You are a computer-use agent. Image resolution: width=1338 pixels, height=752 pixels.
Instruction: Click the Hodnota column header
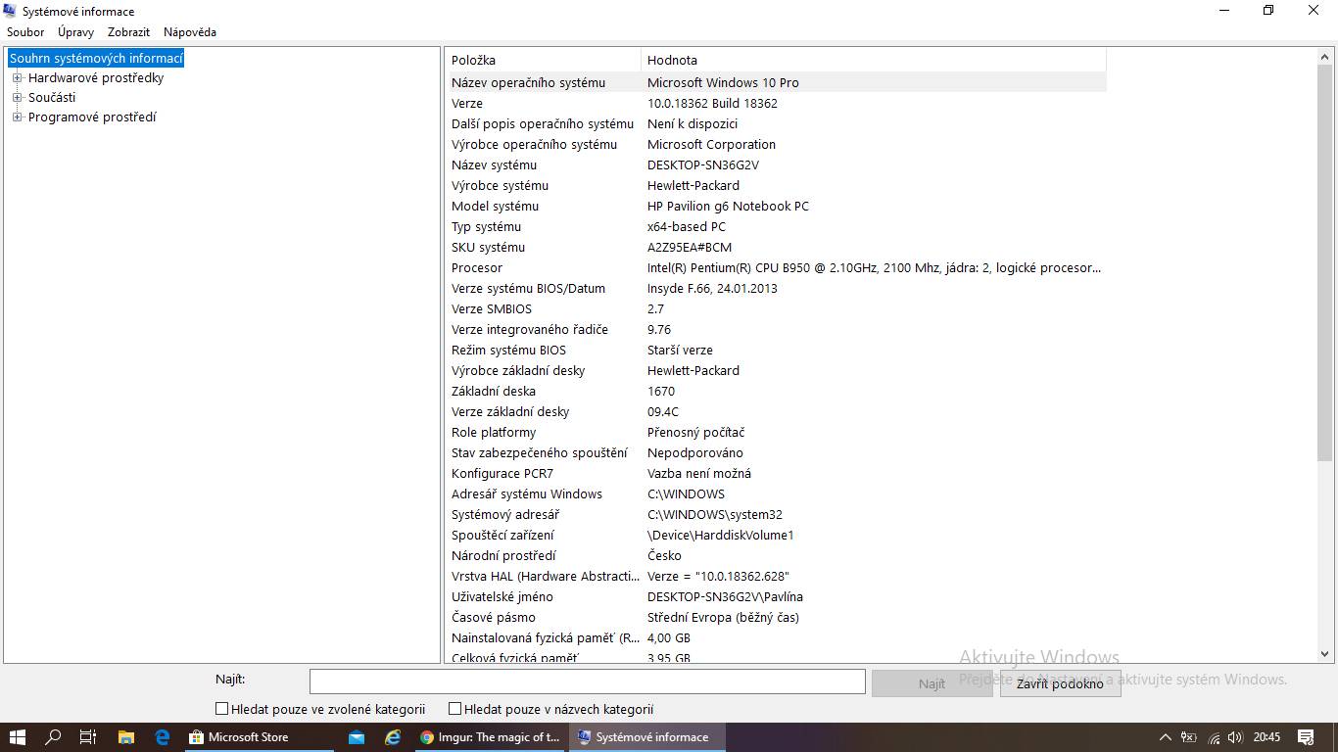coord(874,60)
